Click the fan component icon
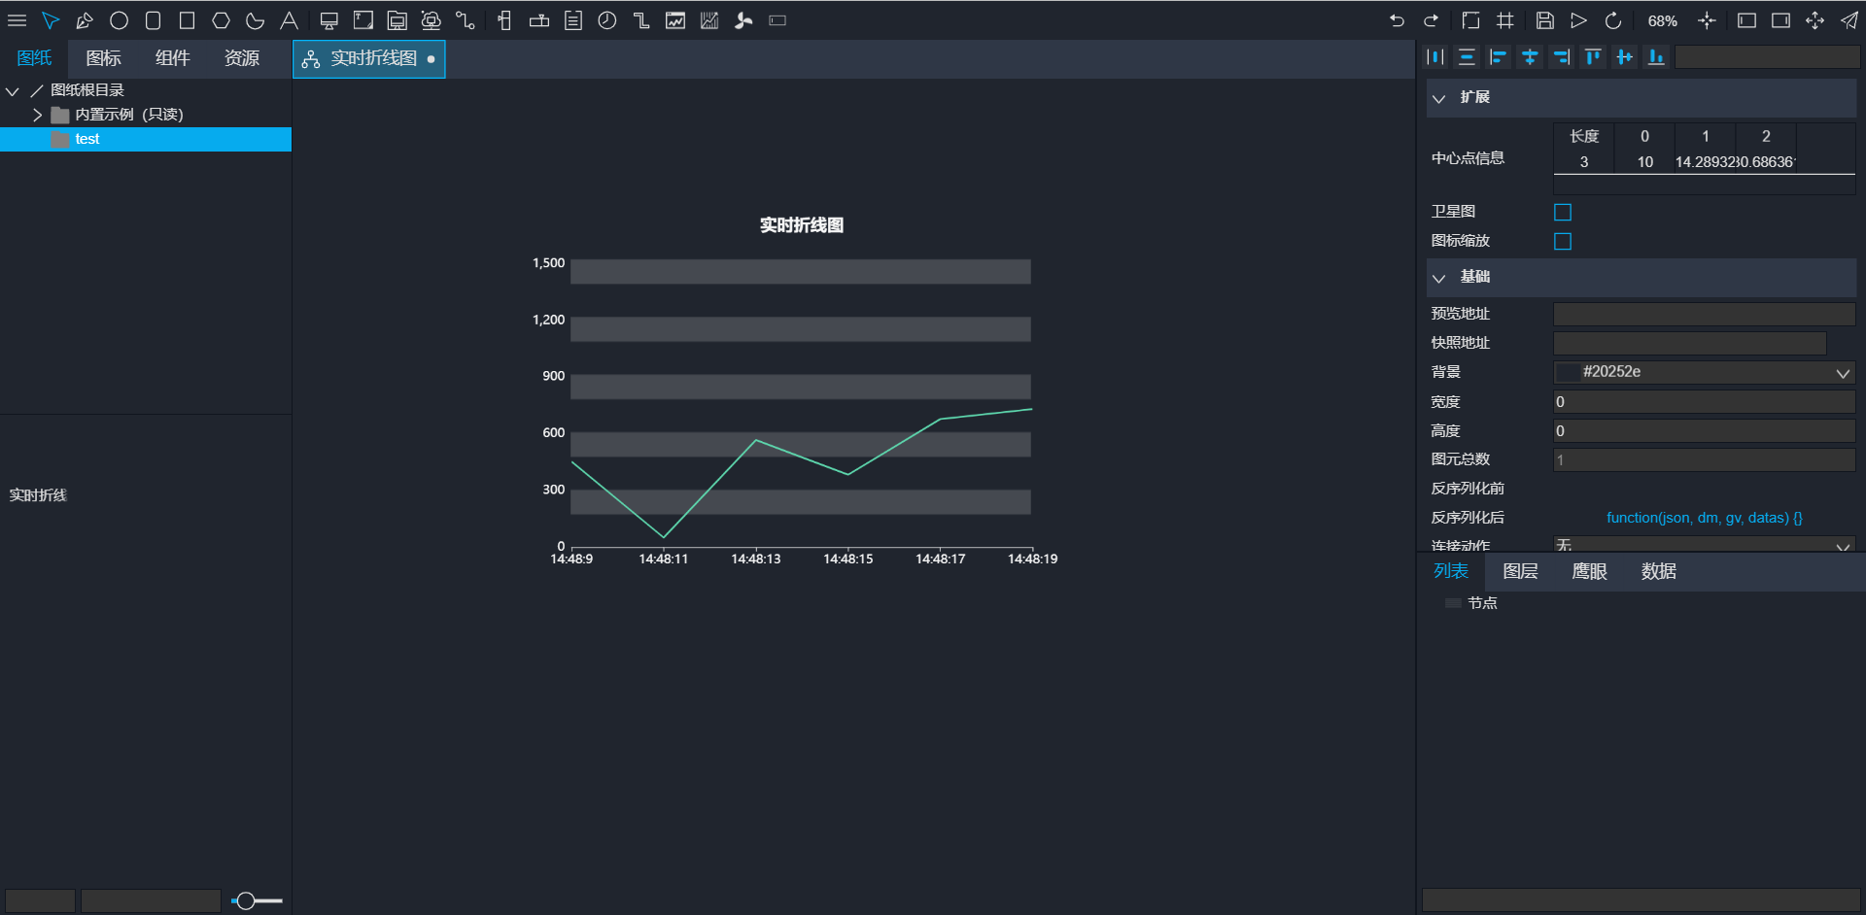1866x915 pixels. [x=743, y=20]
